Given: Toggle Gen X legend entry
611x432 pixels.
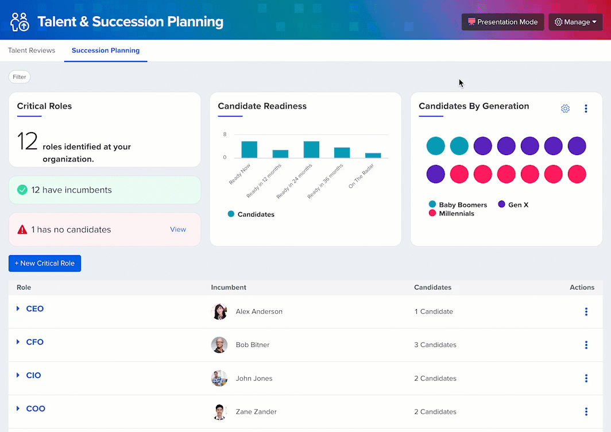Looking at the screenshot, I should 512,205.
